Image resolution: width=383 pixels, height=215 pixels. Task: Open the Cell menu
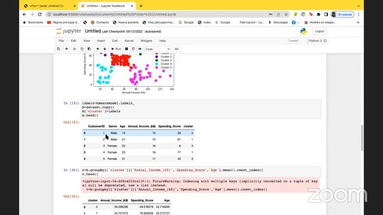tap(115, 41)
